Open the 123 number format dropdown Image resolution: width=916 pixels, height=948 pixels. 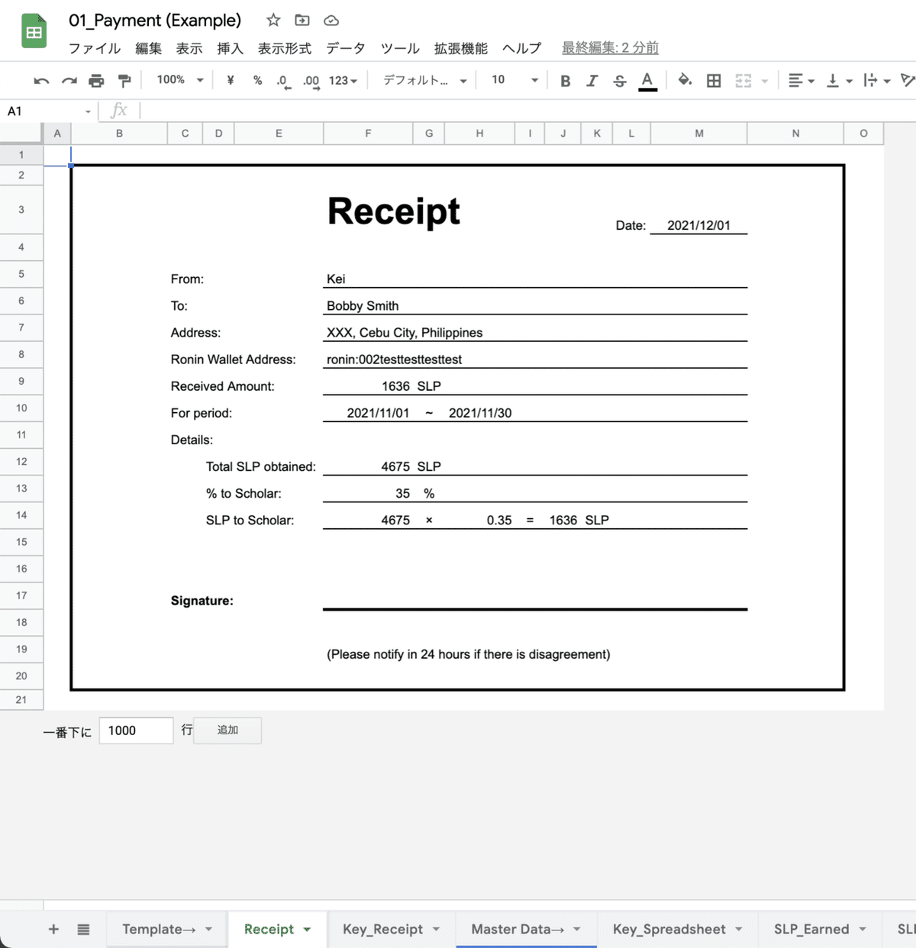click(343, 80)
